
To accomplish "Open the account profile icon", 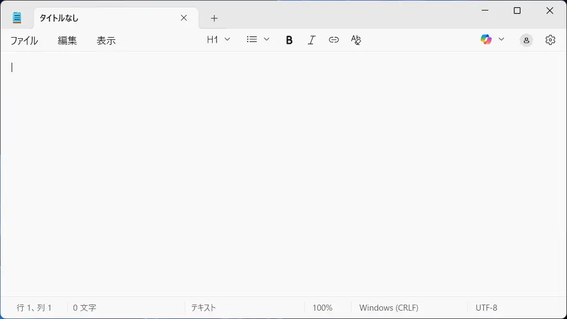I will 526,40.
